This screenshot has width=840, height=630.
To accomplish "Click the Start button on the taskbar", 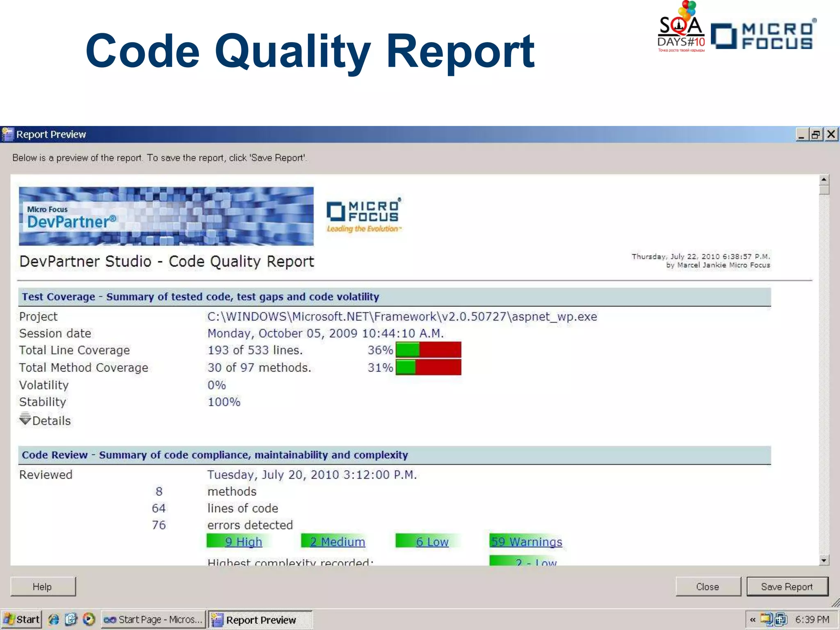I will (21, 619).
